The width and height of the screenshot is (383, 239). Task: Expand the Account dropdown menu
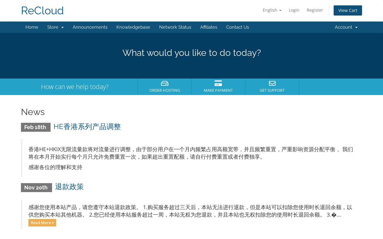click(346, 27)
